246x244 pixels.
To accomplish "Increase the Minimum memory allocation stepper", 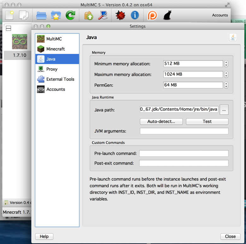I will pos(226,62).
